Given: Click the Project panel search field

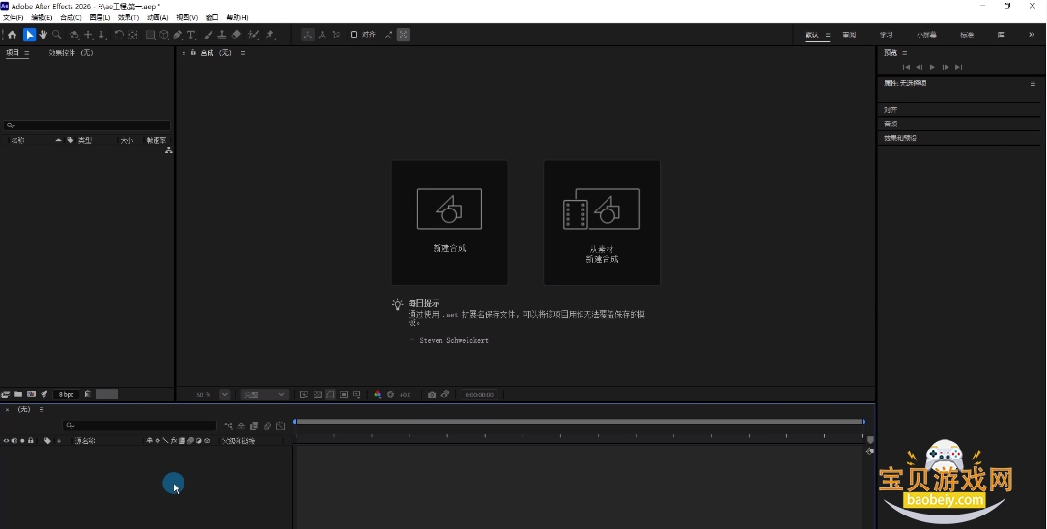Looking at the screenshot, I should point(87,125).
